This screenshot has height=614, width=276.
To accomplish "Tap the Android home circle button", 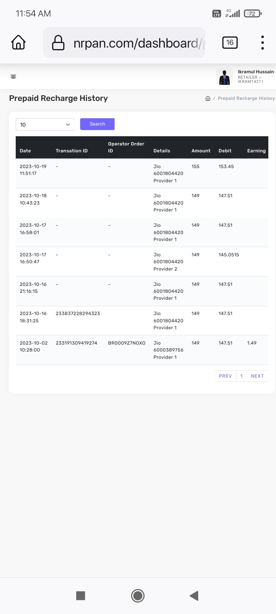I will 138,596.
